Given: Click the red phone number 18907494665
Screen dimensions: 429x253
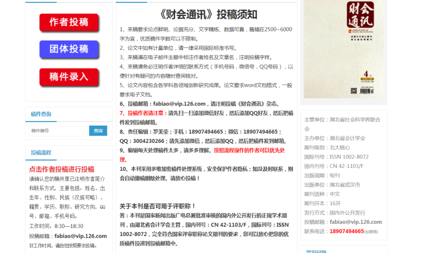Looking at the screenshot, I should click(347, 231).
